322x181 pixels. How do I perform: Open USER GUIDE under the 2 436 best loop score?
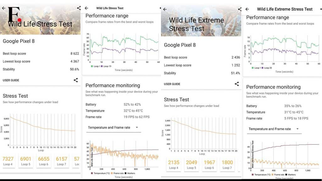click(172, 84)
